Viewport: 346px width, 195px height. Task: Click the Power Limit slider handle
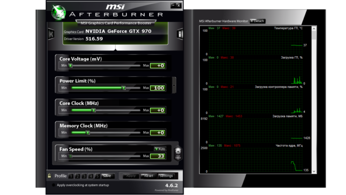point(124,88)
